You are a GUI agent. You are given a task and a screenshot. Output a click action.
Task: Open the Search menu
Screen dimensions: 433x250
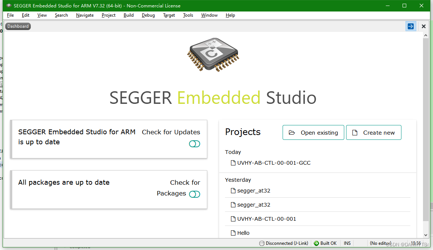(x=61, y=15)
